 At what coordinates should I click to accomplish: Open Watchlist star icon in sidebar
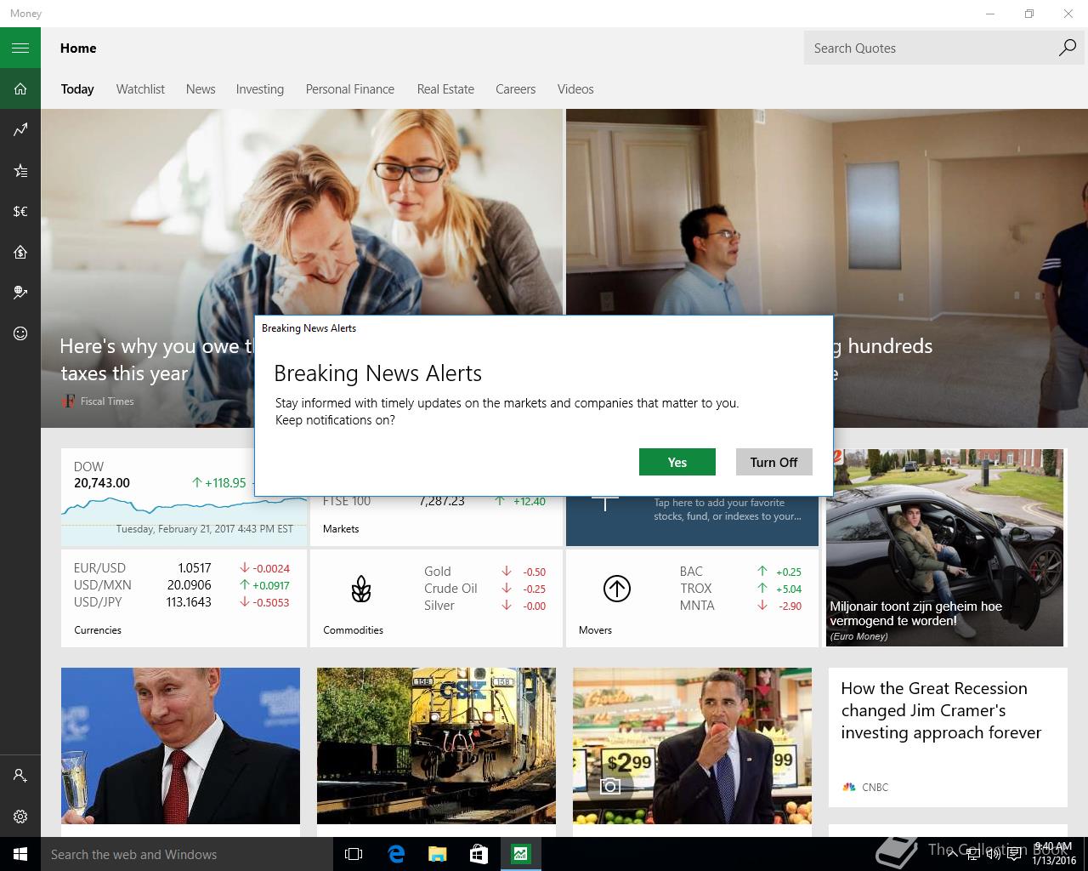pyautogui.click(x=20, y=170)
